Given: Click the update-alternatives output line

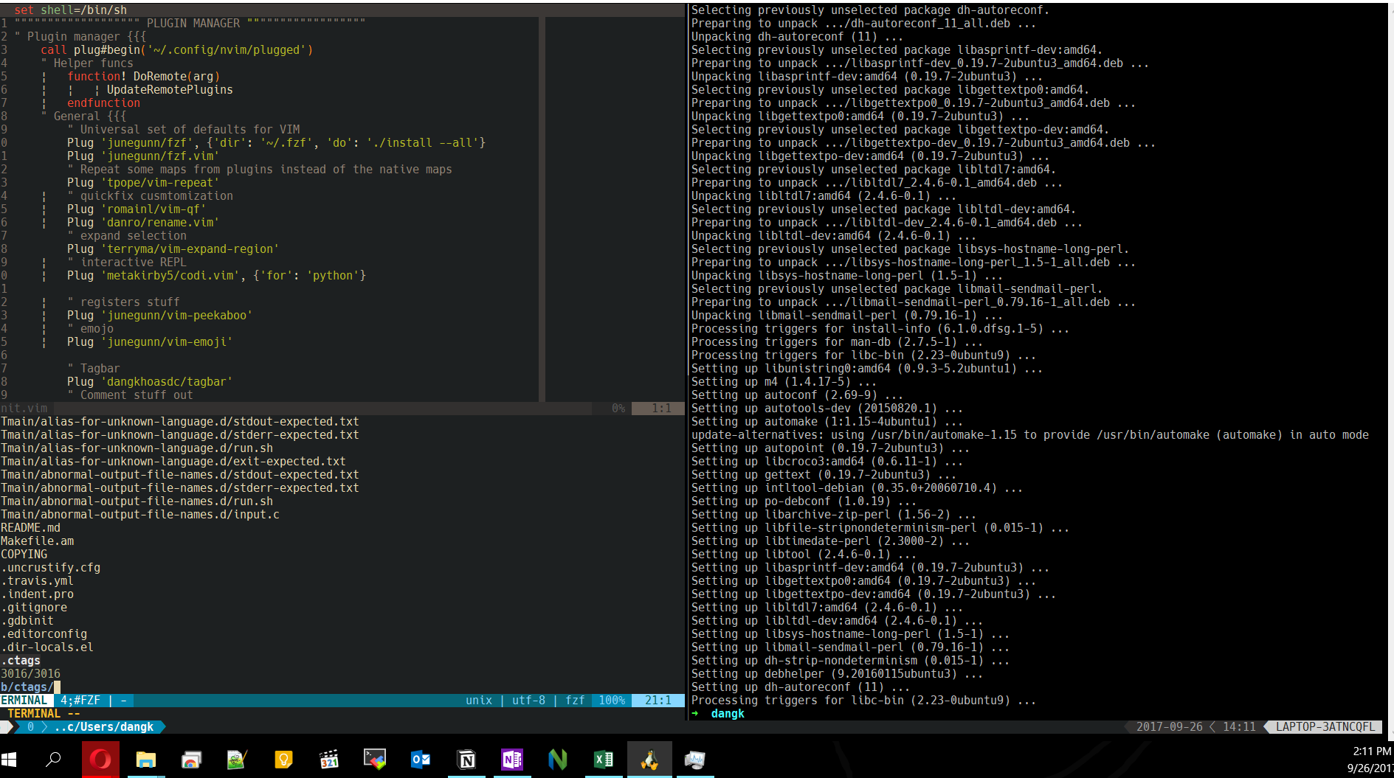Looking at the screenshot, I should (x=1029, y=435).
